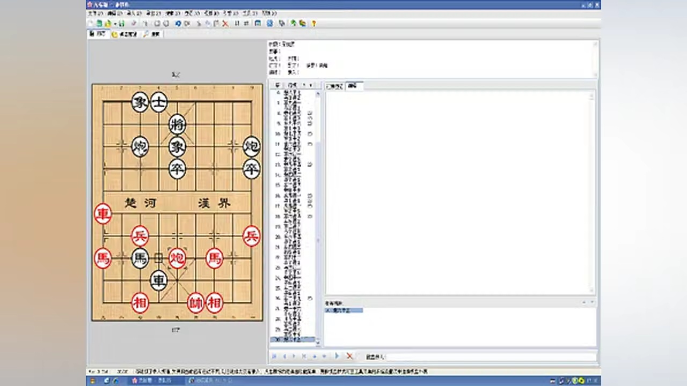This screenshot has width=687, height=386.
Task: Click the blue circular arrow toolbar icon
Action: [178, 24]
